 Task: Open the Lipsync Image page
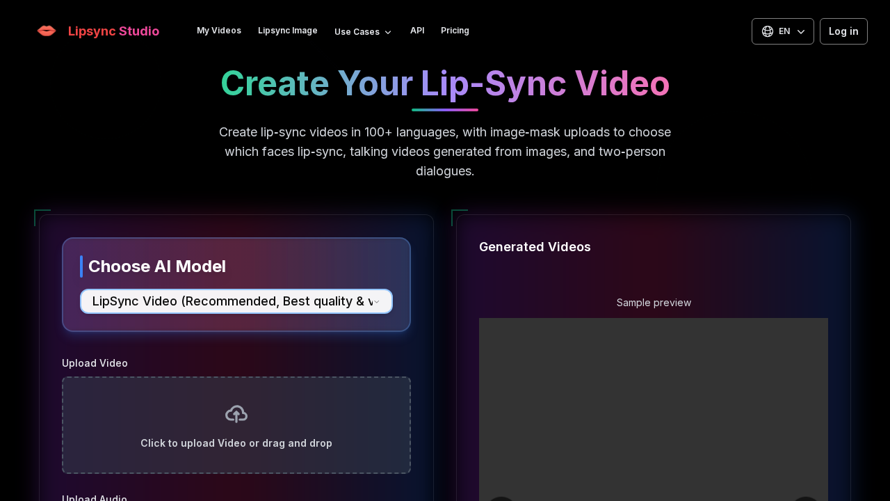[287, 31]
